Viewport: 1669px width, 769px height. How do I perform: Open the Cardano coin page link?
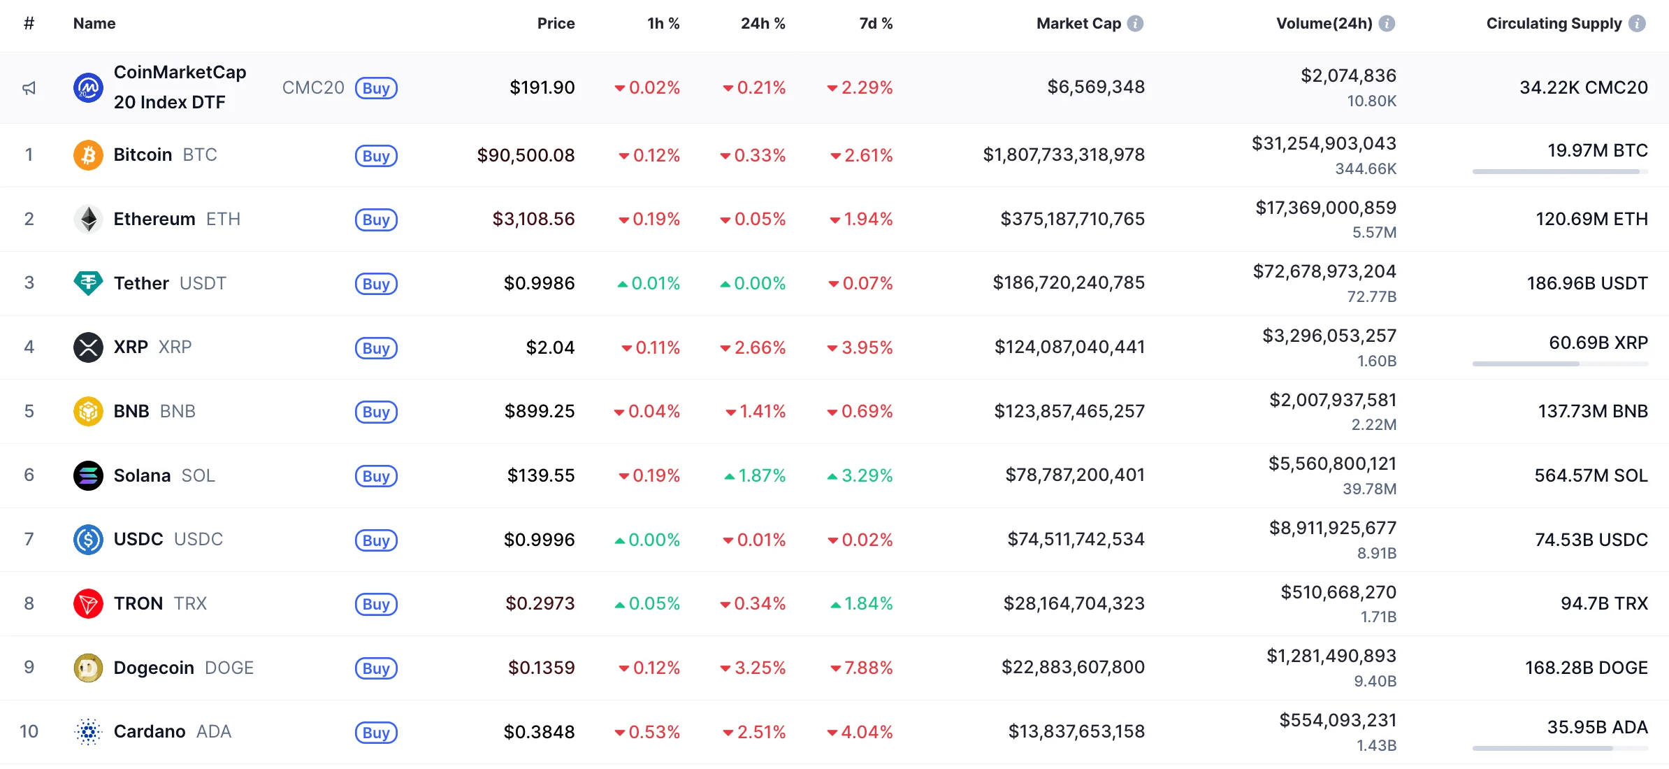tap(150, 732)
